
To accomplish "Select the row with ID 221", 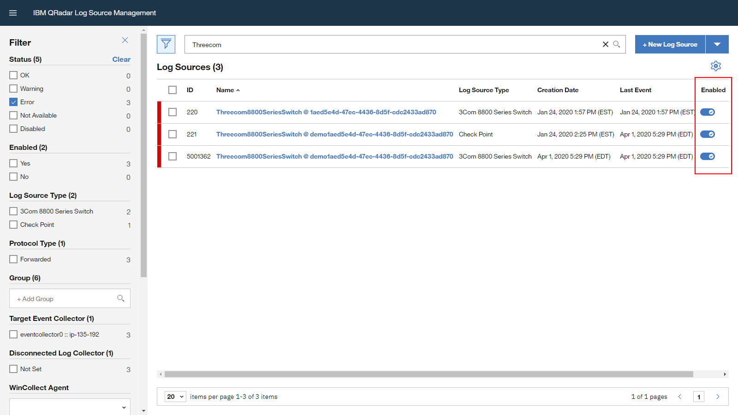I will (x=173, y=134).
